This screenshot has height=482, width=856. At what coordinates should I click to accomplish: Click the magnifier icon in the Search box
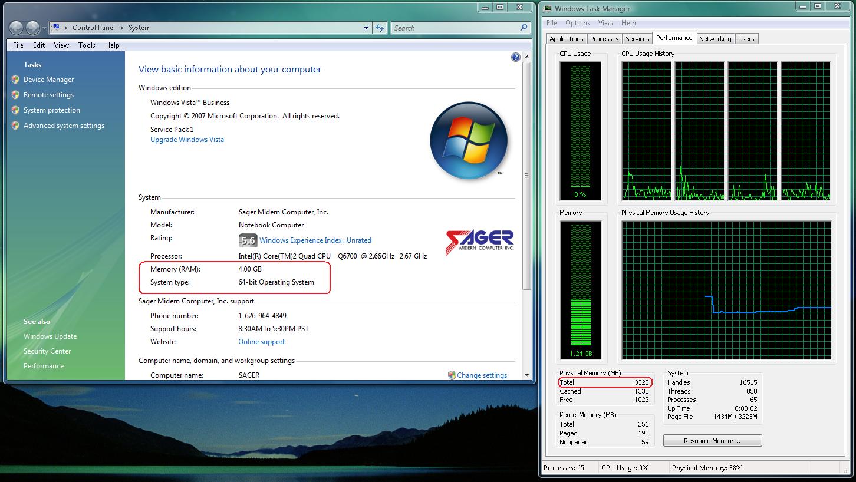tap(524, 28)
